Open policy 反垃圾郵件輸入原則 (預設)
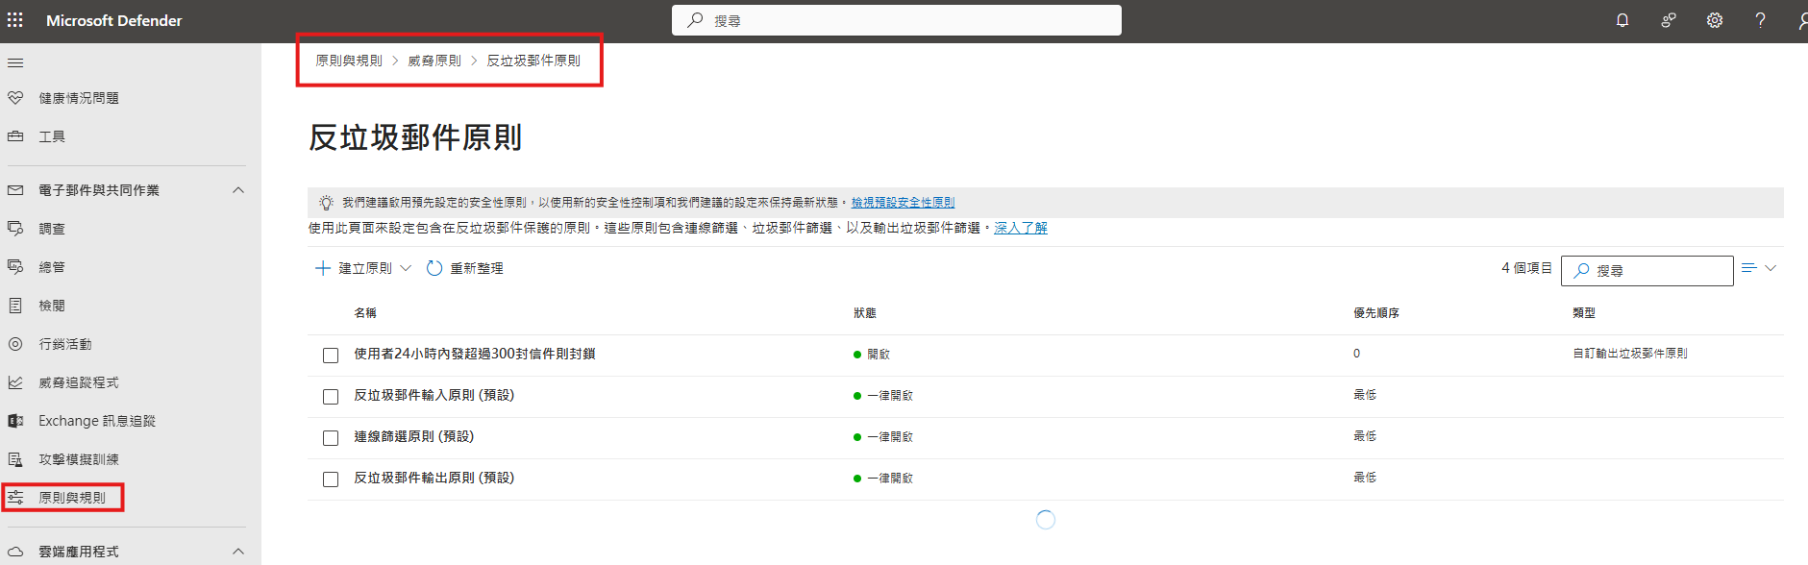 pos(433,395)
